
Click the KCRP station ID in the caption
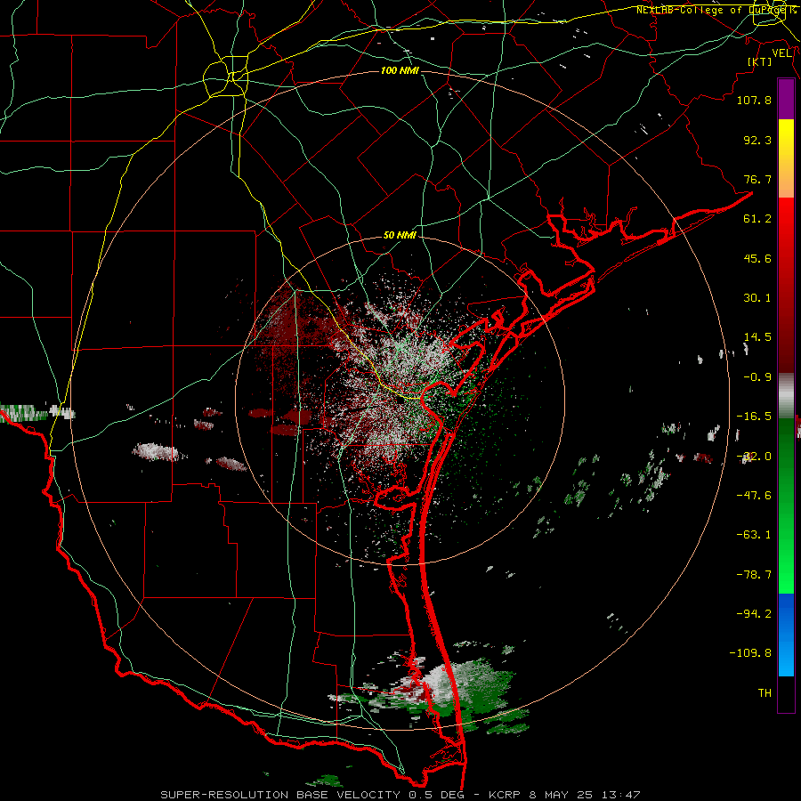(506, 795)
